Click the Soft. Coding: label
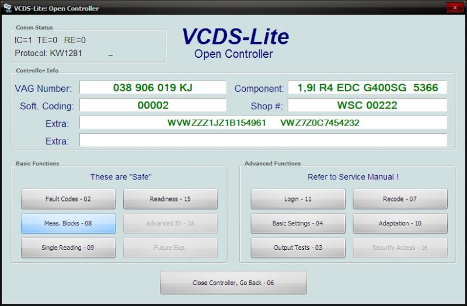Screen dimensions: 467x306 (x=47, y=106)
